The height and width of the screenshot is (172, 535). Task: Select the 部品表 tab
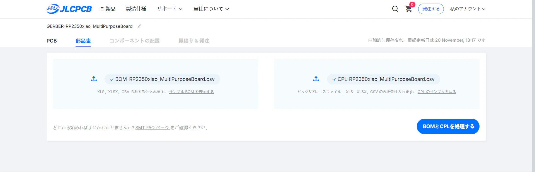(83, 41)
